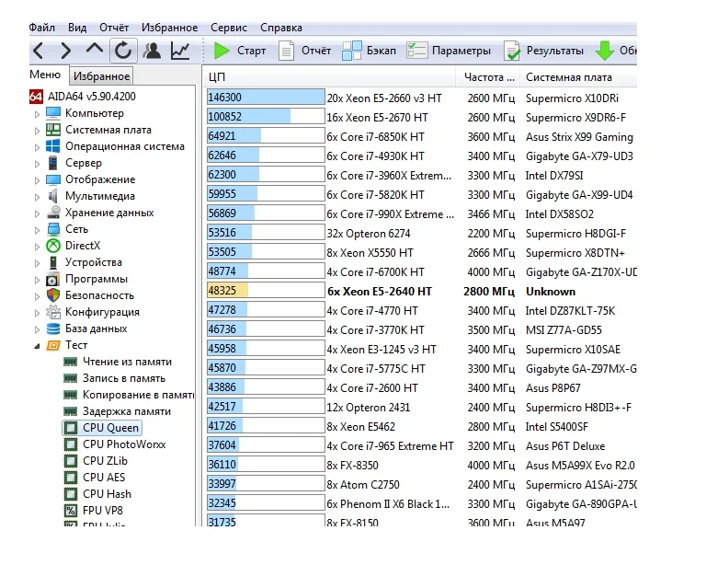The height and width of the screenshot is (565, 706).
Task: Open the Сервис menu
Action: coord(229,28)
